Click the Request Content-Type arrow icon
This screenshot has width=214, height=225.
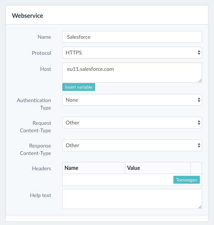tap(199, 123)
